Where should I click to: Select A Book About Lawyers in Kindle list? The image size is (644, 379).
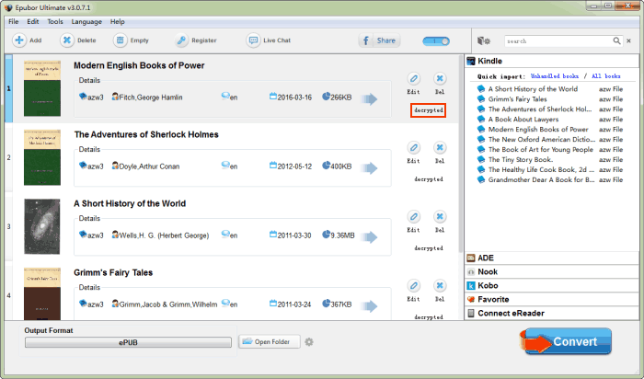(x=550, y=119)
